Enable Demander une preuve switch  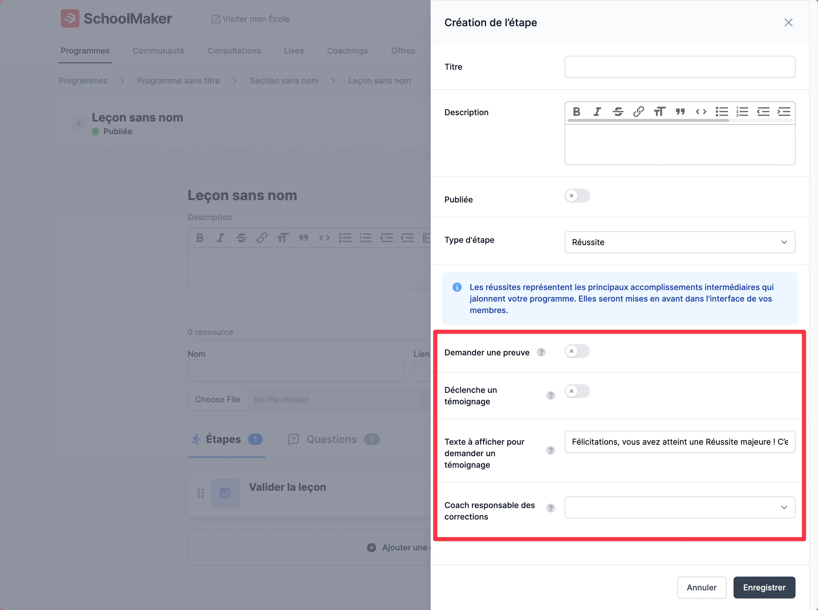[x=577, y=351]
